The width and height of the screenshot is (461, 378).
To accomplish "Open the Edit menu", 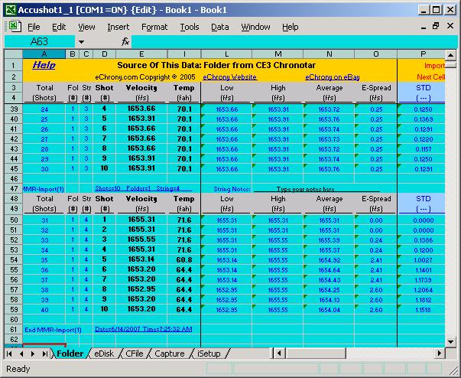I will (59, 27).
